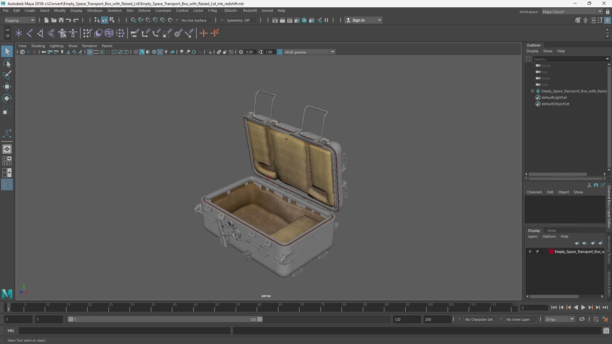Pick the Rotate tool in the toolbox
Viewport: 612px width, 344px height.
click(x=7, y=98)
